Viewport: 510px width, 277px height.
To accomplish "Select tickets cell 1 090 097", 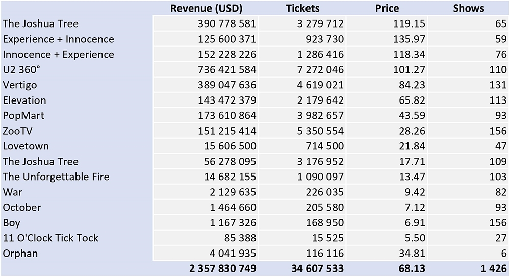I will (x=302, y=177).
